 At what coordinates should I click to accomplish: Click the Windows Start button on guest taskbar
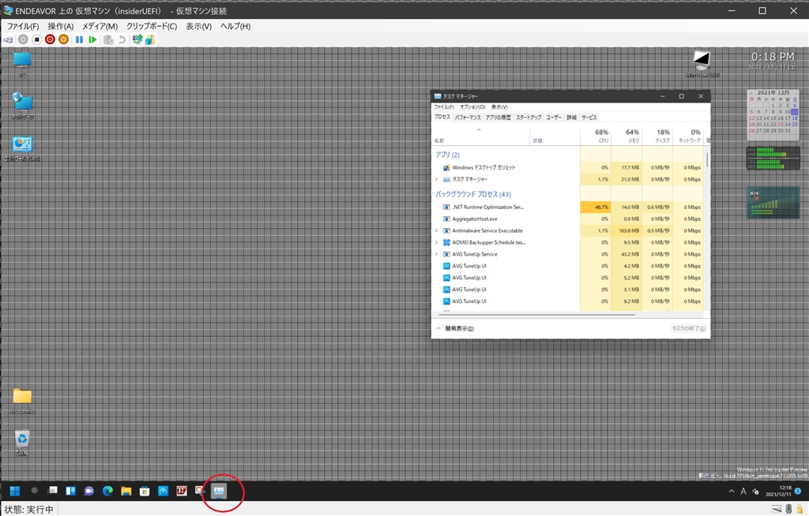point(15,491)
